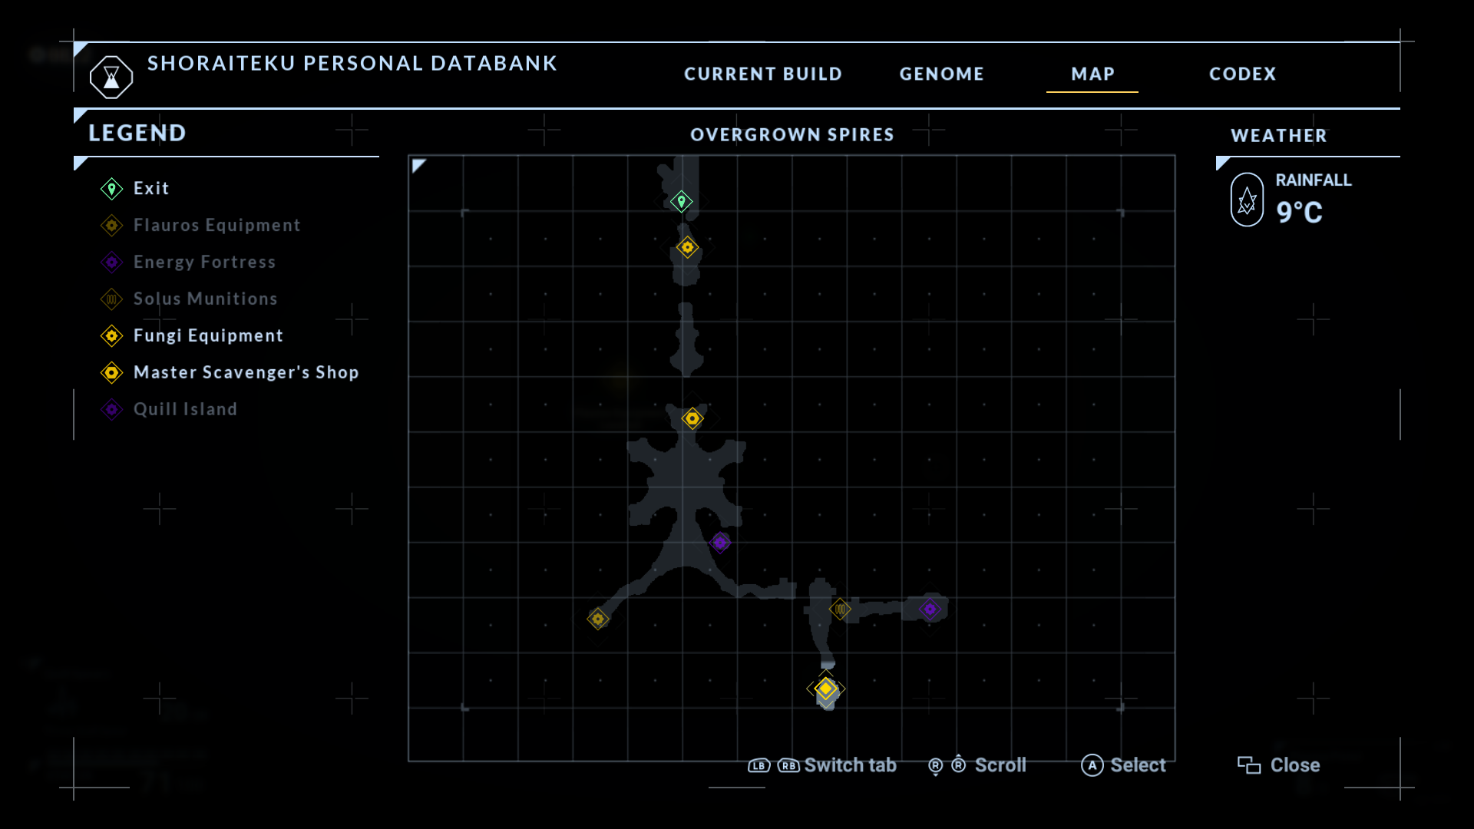Click the Exit legend icon
The width and height of the screenshot is (1474, 829).
pyautogui.click(x=112, y=188)
